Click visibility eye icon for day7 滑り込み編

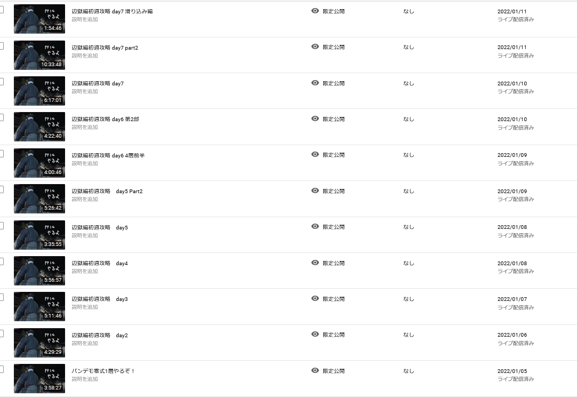point(315,11)
